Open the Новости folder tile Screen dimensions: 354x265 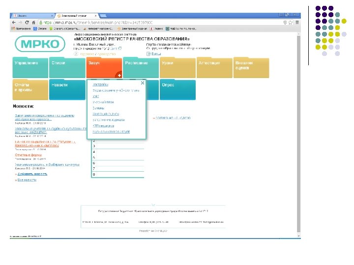(67, 90)
